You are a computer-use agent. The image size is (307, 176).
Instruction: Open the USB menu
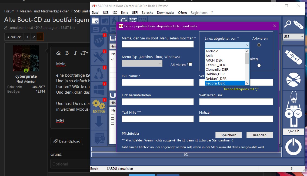tap(106, 12)
